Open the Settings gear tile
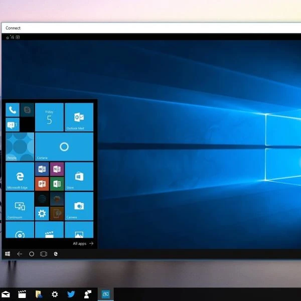The image size is (301, 301). (42, 214)
